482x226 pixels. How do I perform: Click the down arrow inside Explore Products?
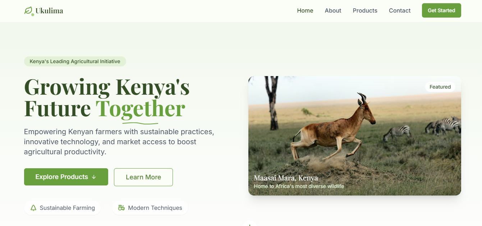(94, 177)
